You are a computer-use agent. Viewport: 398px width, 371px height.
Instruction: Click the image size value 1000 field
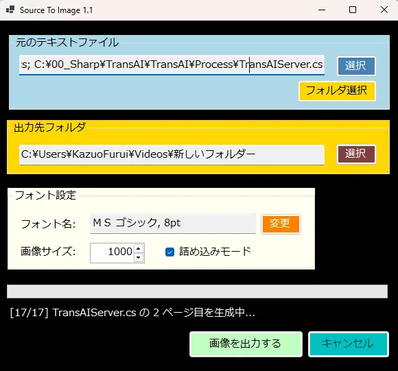pyautogui.click(x=112, y=253)
